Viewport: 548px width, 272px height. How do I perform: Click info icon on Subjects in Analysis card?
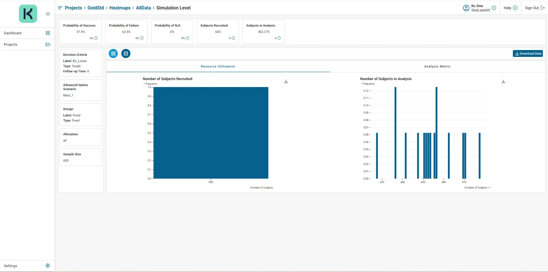tap(279, 38)
